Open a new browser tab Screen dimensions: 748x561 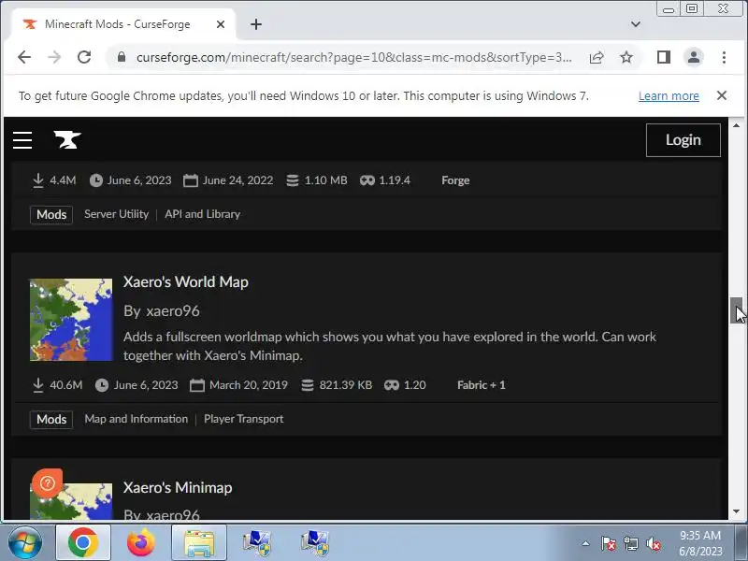coord(256,24)
